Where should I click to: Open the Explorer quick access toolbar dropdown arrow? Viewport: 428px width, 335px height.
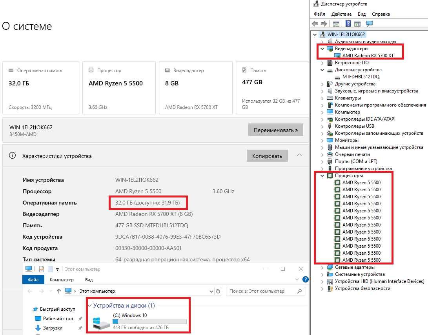coord(57,269)
